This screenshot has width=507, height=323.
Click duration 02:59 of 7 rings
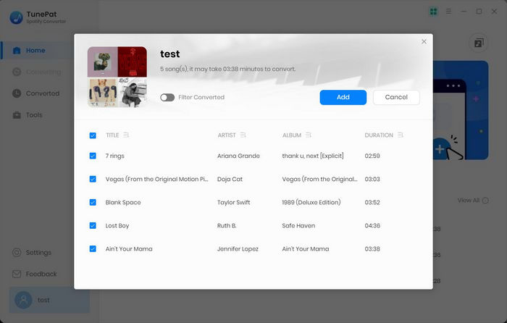point(372,156)
